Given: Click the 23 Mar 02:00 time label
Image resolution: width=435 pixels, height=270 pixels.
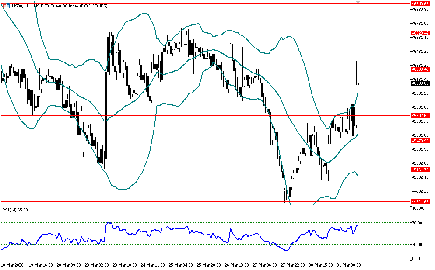Looking at the screenshot, I should pyautogui.click(x=96, y=265).
